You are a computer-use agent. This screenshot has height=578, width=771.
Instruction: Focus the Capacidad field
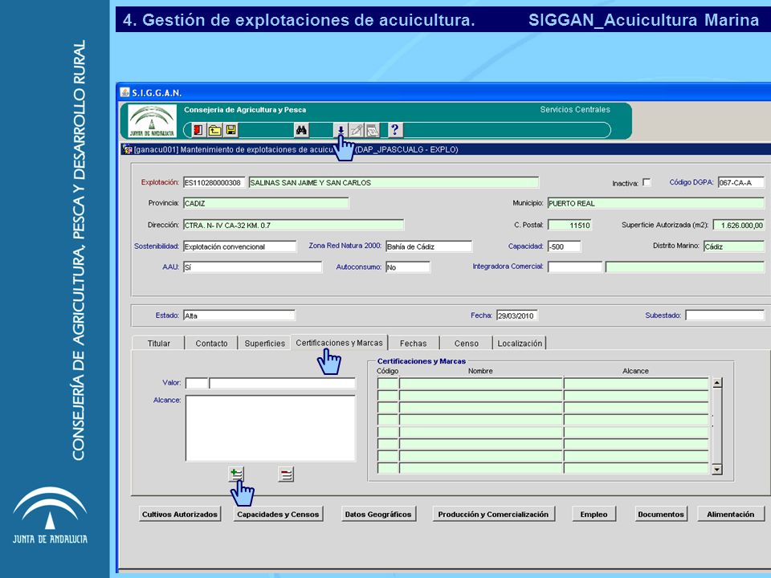(x=564, y=246)
